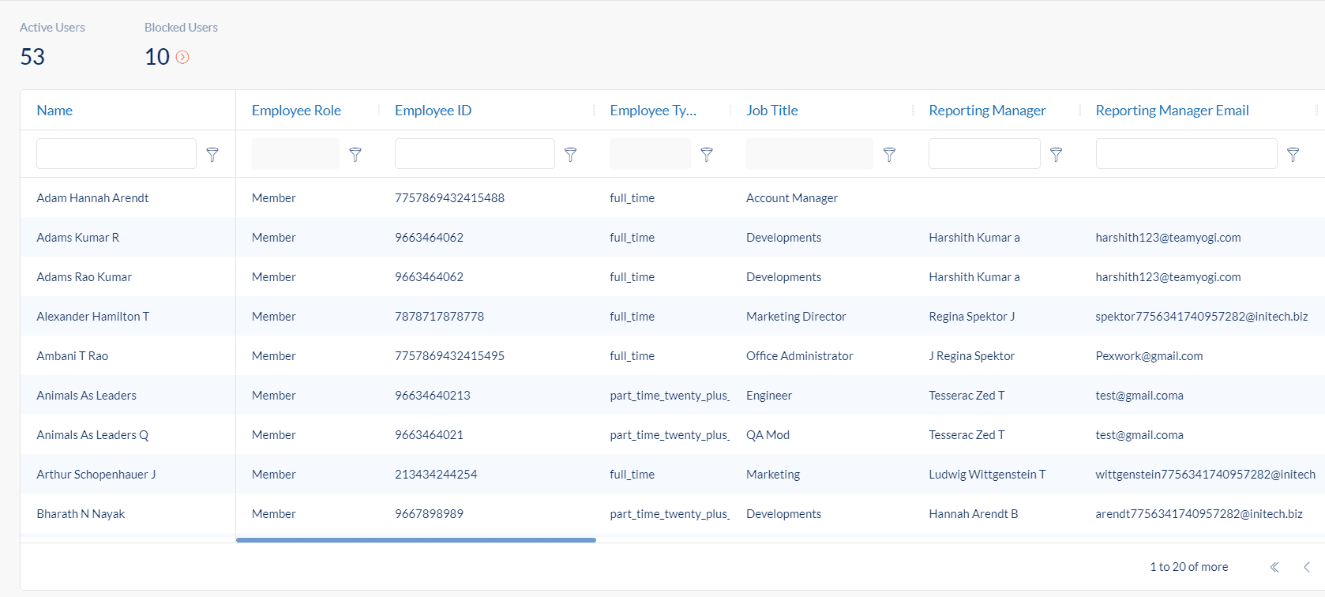Click the Job Title filter funnel icon
Image resolution: width=1325 pixels, height=597 pixels.
(x=889, y=155)
